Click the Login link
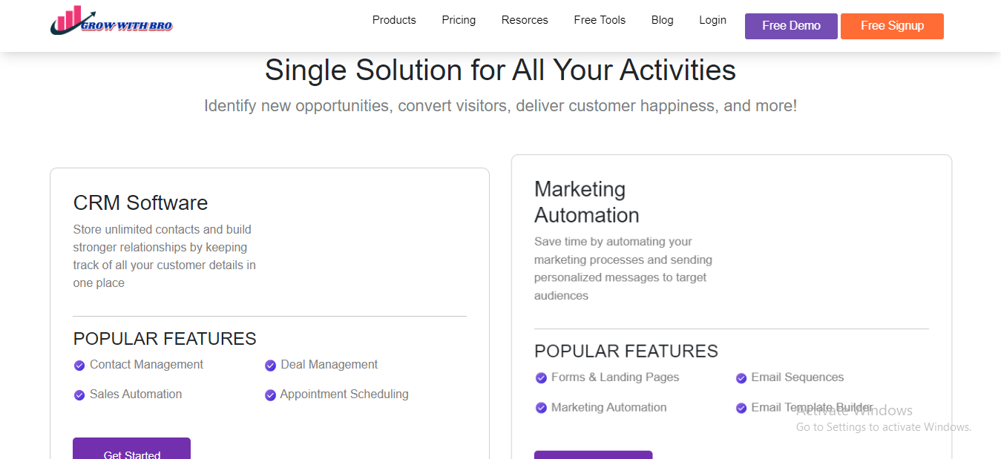Image resolution: width=1001 pixels, height=459 pixels. click(712, 20)
